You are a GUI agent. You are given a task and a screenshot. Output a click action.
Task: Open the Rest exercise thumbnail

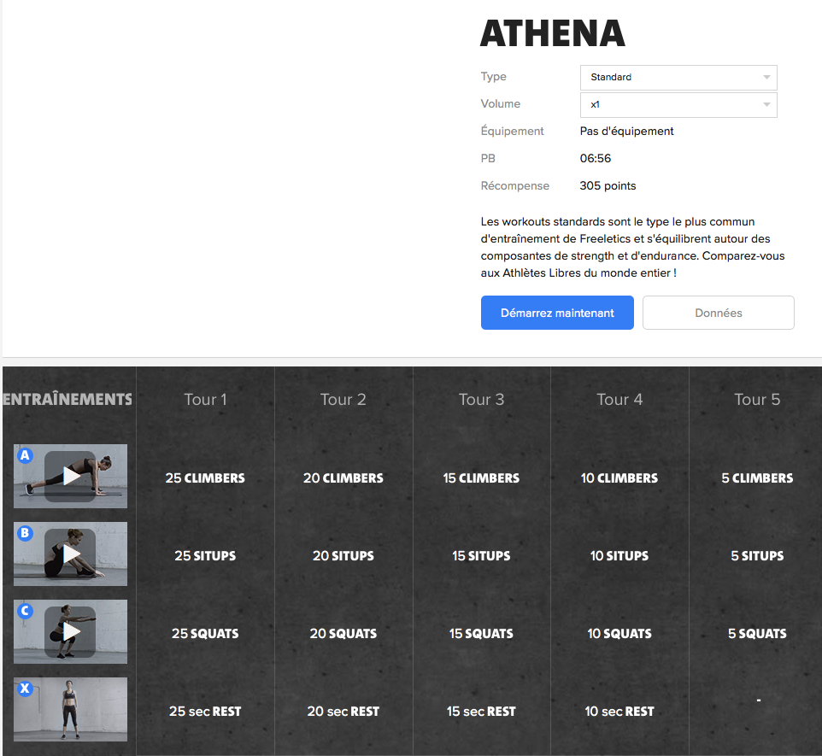[x=70, y=709]
